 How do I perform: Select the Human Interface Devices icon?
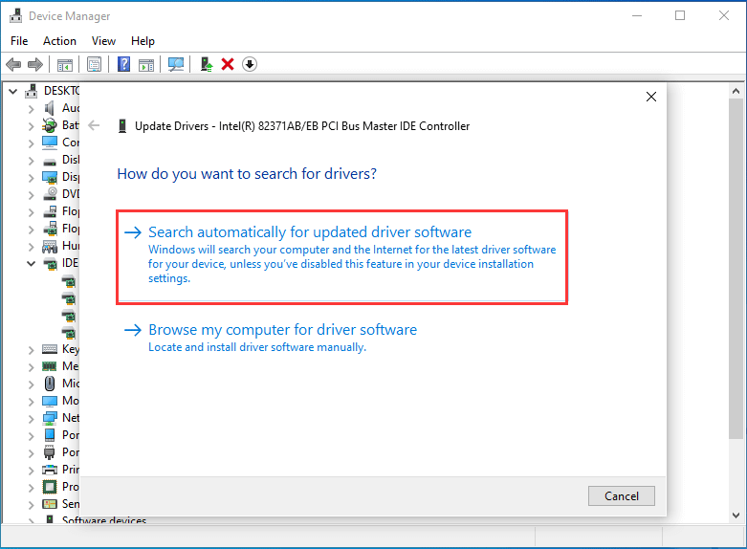pos(50,247)
